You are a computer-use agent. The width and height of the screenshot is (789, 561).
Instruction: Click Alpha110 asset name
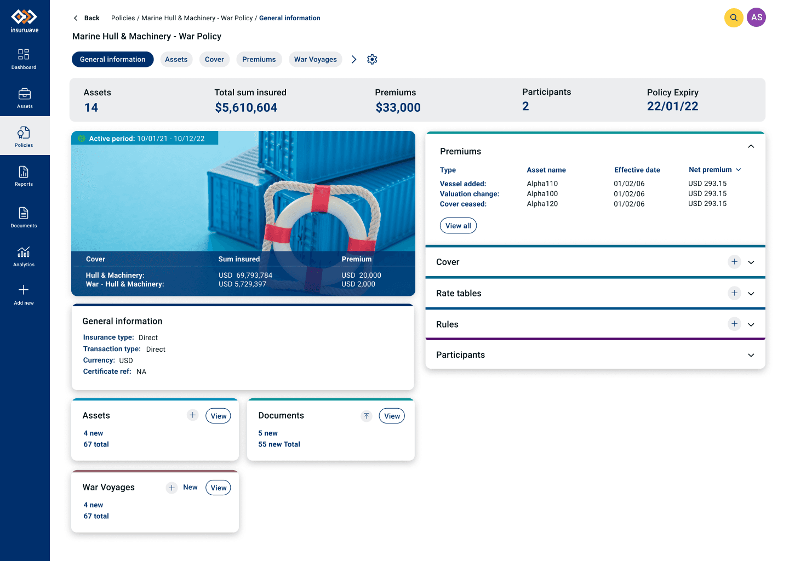coord(542,184)
